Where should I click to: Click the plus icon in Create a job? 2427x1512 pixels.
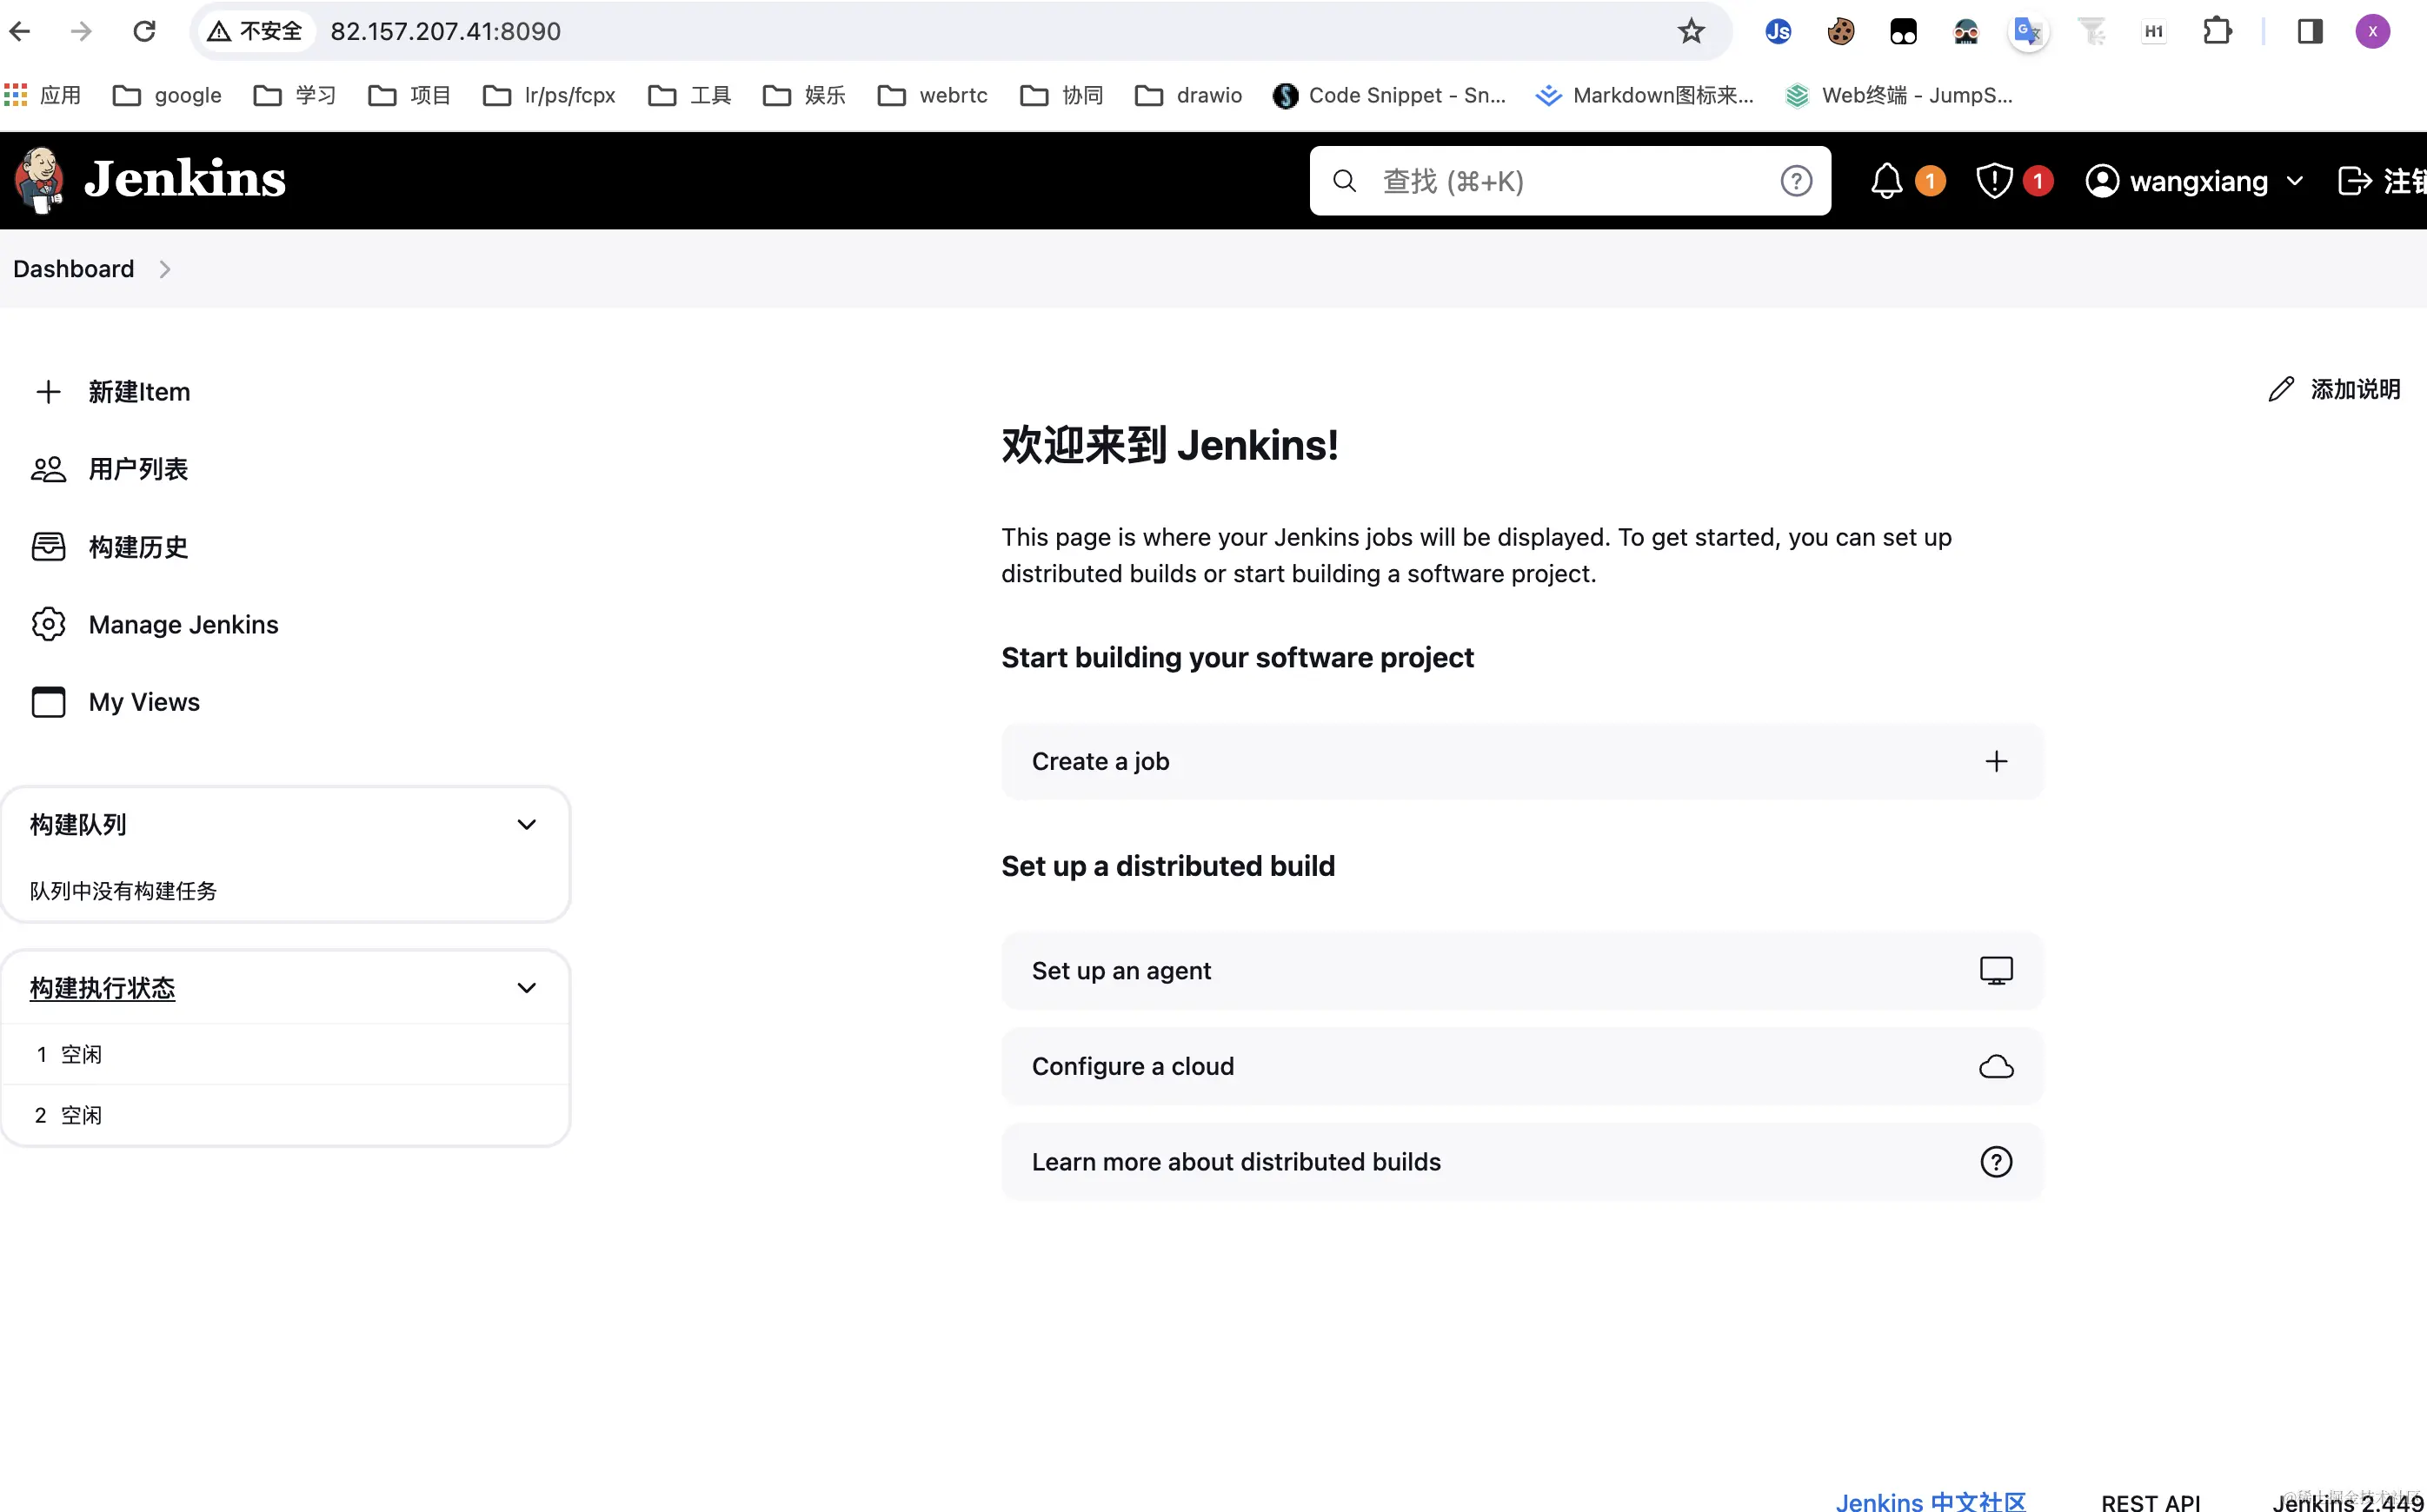[1996, 761]
